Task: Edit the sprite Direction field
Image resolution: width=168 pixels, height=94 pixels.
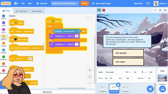Action: (149, 78)
